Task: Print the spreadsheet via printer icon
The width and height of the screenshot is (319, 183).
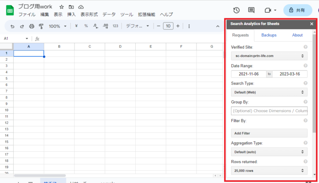Action: coord(31,26)
